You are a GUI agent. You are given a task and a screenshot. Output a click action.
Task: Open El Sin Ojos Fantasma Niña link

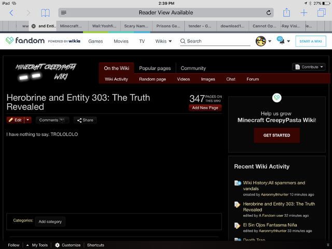tap(270, 225)
